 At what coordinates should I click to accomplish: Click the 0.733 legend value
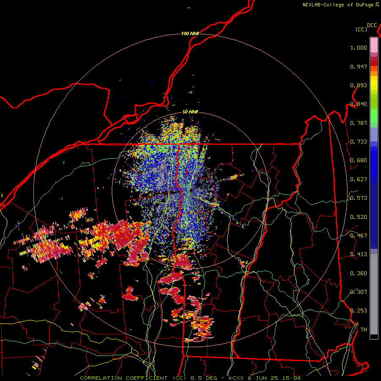click(x=359, y=142)
